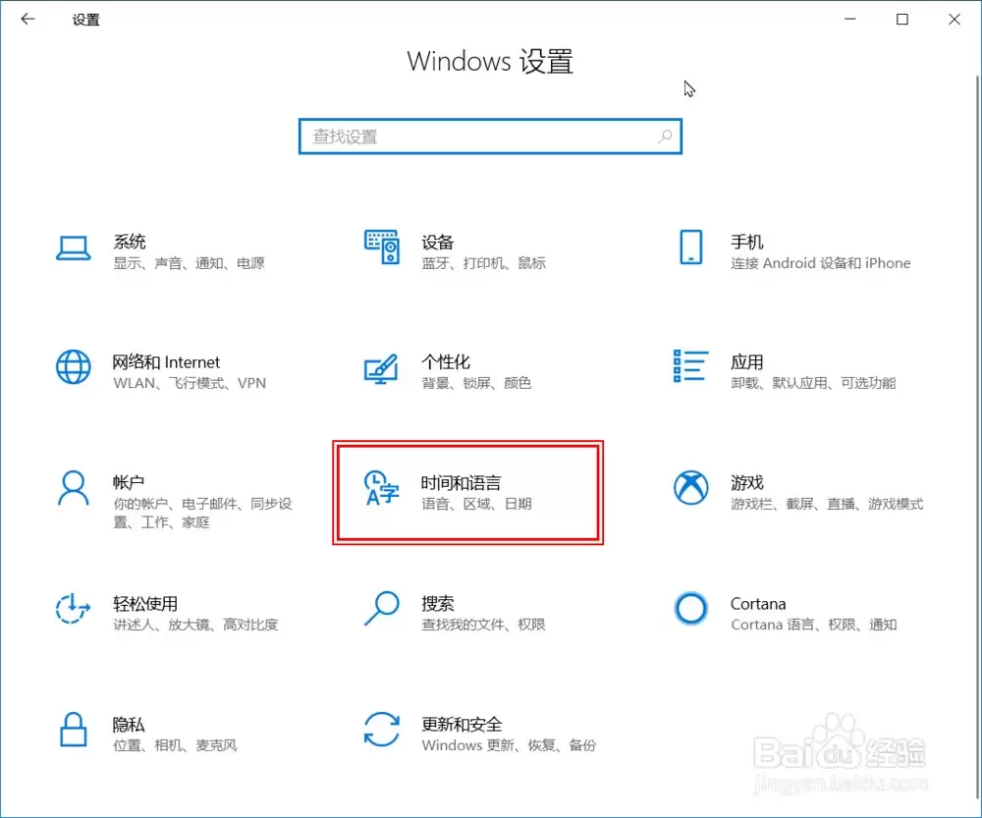The width and height of the screenshot is (982, 818).
Task: Open the 设备 settings title
Action: tap(438, 242)
